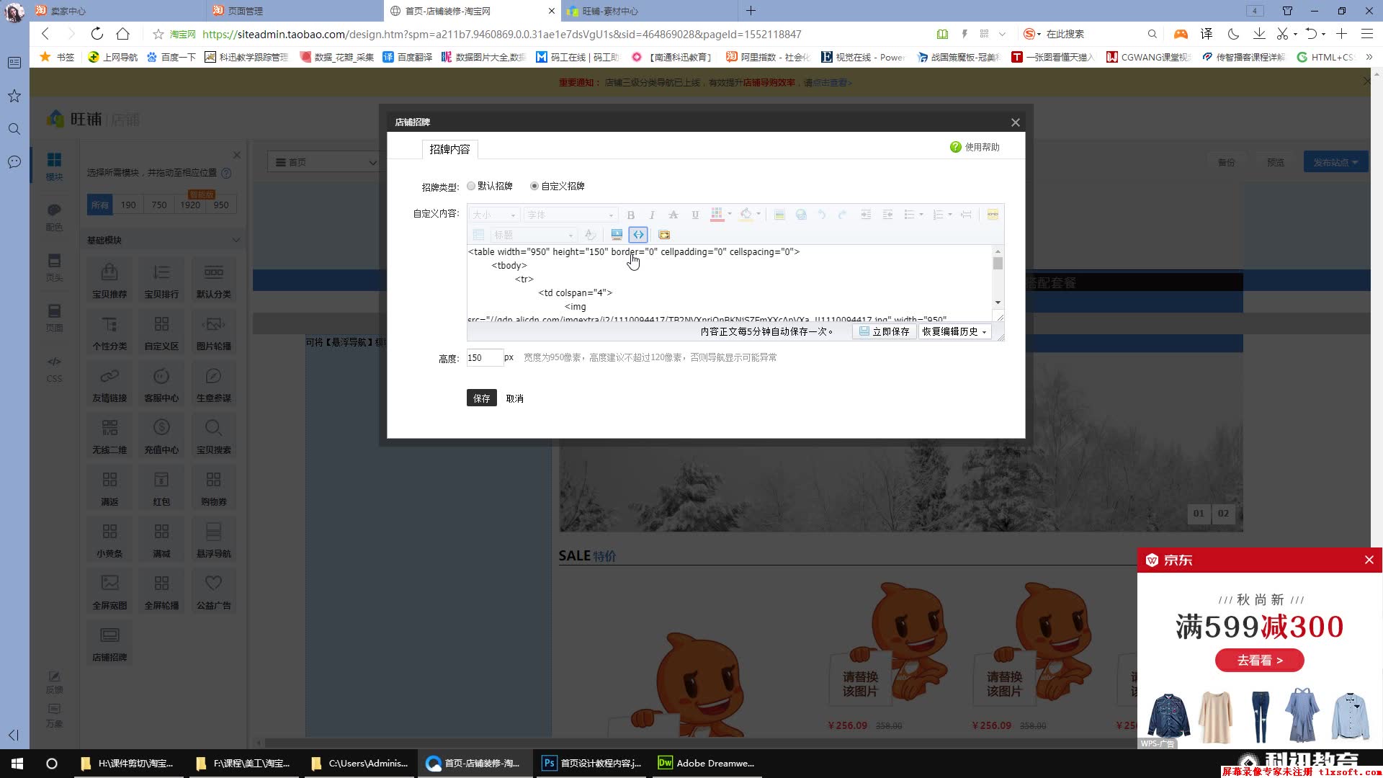The height and width of the screenshot is (778, 1383).
Task: Click the insert table icon in editor
Action: (x=478, y=235)
